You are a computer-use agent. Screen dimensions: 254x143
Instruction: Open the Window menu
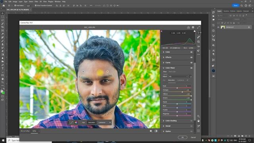(x=58, y=2)
